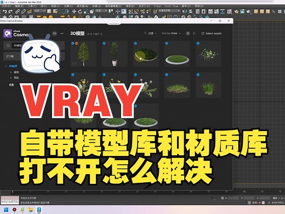Expand the second subcategory under 3D模型
This screenshot has width=285, height=214.
10,78
